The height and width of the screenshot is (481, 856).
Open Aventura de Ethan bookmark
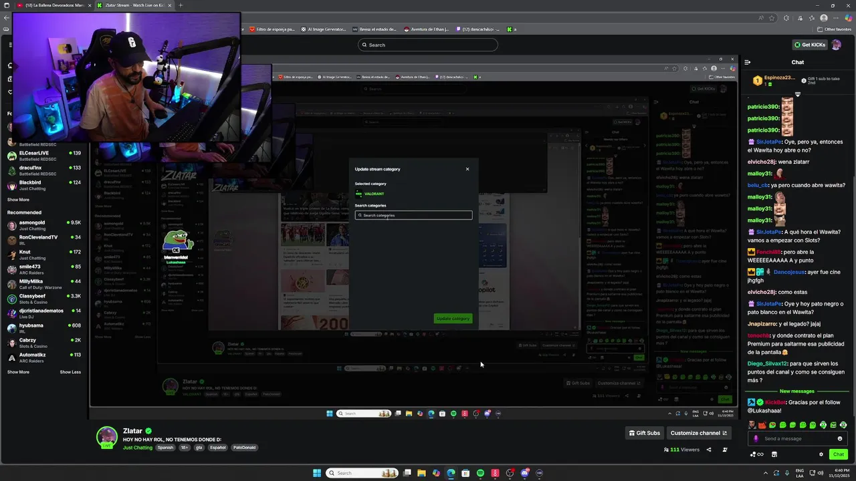pyautogui.click(x=426, y=29)
